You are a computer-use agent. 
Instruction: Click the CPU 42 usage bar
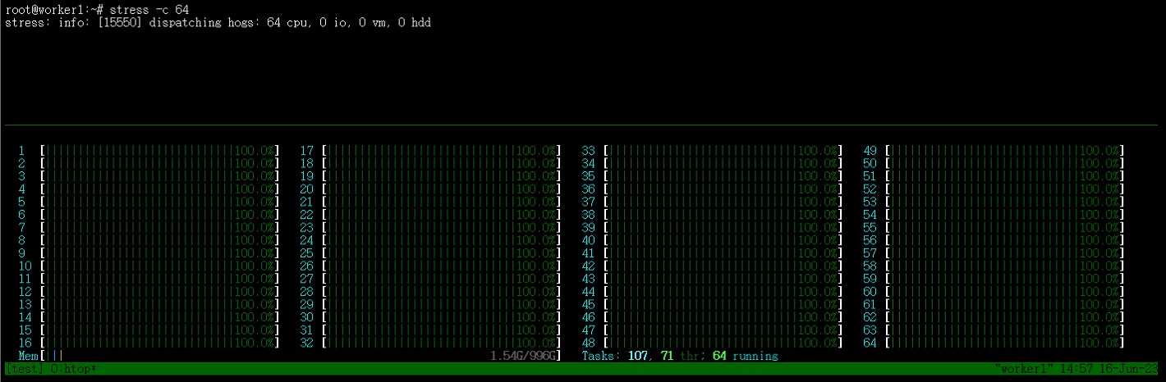723,266
